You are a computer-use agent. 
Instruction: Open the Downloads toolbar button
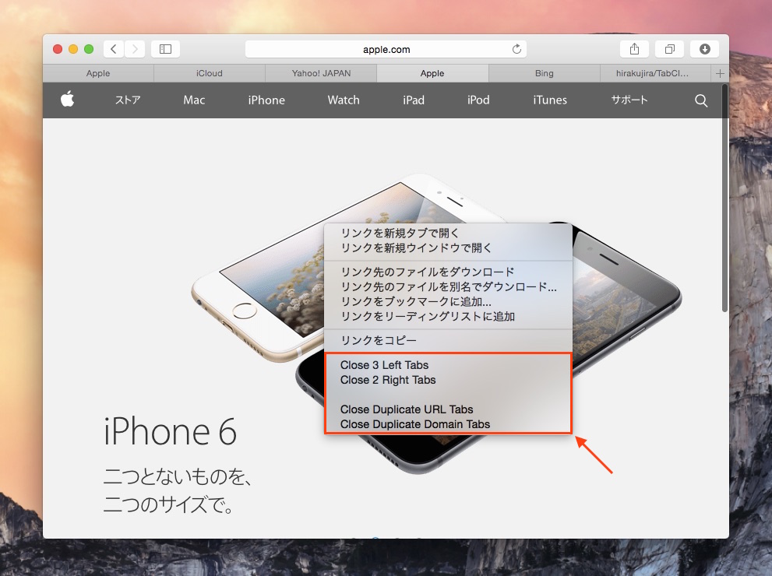(704, 49)
